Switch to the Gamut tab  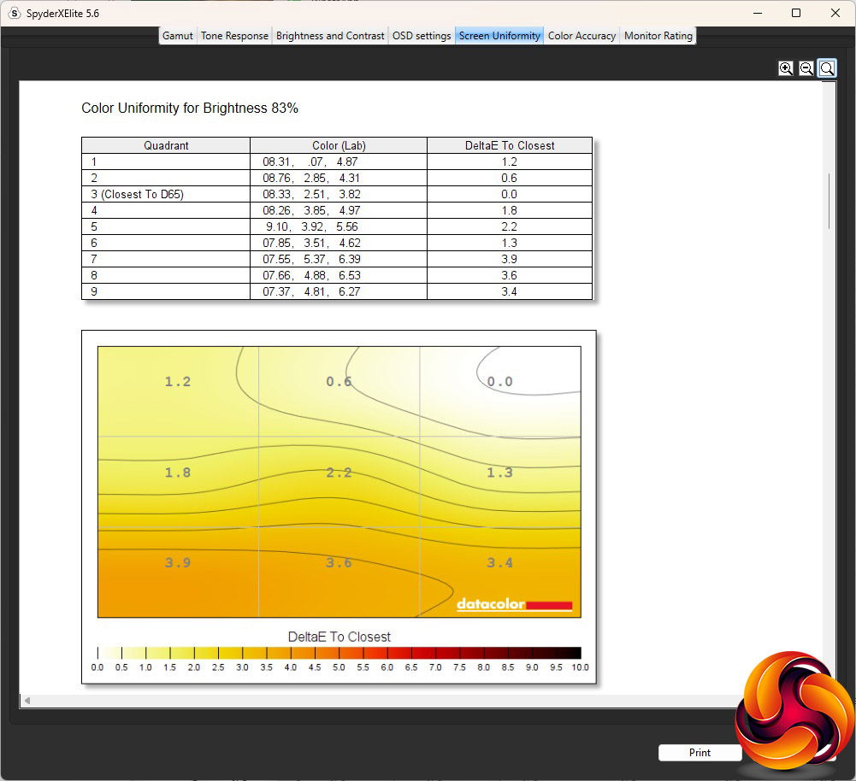point(177,35)
